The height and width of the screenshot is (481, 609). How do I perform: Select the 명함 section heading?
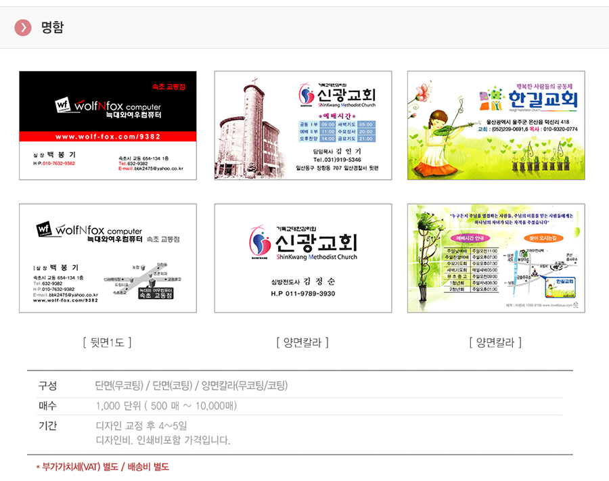coord(52,27)
